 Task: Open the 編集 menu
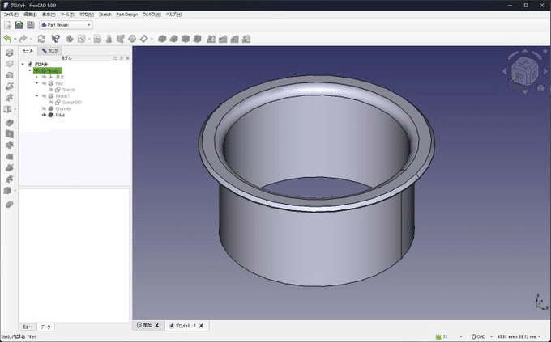coord(30,15)
